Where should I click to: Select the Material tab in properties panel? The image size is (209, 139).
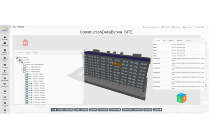tap(171, 41)
